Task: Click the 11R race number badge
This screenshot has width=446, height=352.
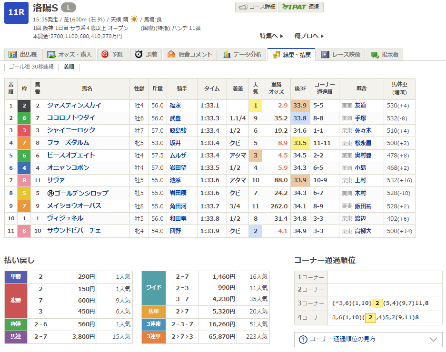Action: click(x=16, y=13)
